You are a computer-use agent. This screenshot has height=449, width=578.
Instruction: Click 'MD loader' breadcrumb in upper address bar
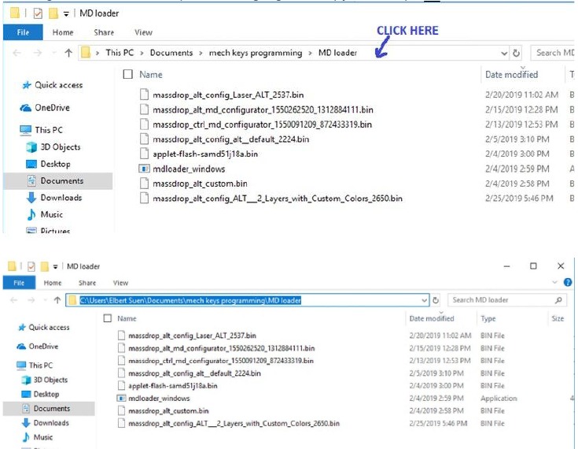pos(337,53)
